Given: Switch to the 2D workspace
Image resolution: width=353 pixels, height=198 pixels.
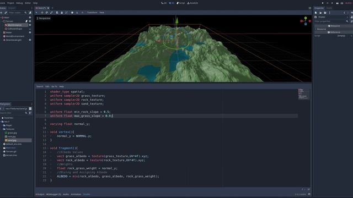Looking at the screenshot, I should pos(164,3).
